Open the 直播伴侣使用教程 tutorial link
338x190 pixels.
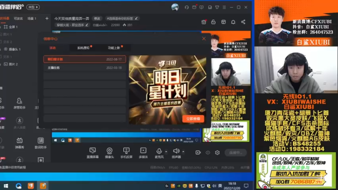[13, 167]
